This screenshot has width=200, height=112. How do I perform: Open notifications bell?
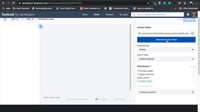(x=188, y=14)
